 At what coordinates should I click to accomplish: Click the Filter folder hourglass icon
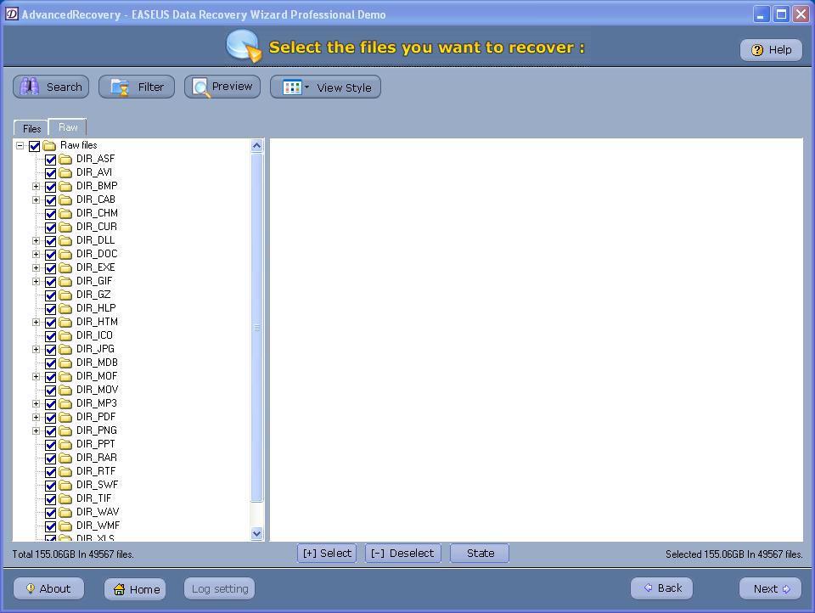[120, 87]
